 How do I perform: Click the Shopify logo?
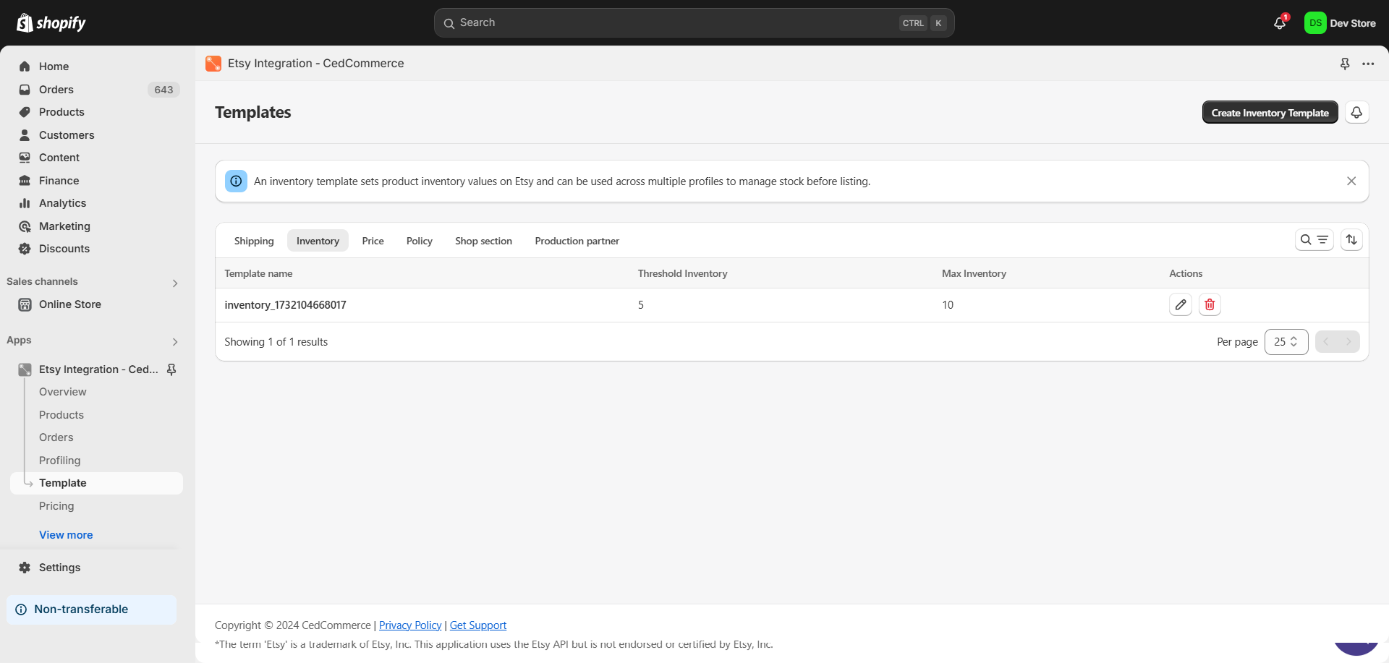[51, 23]
